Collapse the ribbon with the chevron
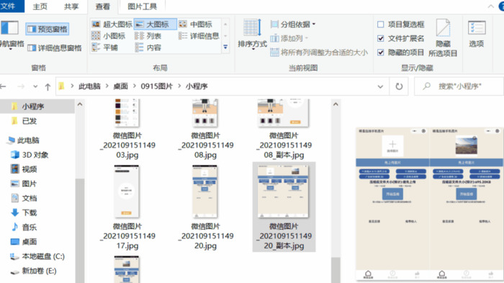The image size is (504, 283). coord(491,6)
